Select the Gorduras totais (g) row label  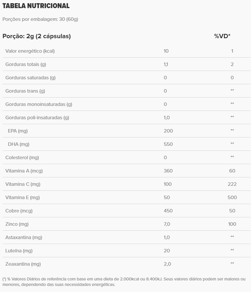coord(26,65)
